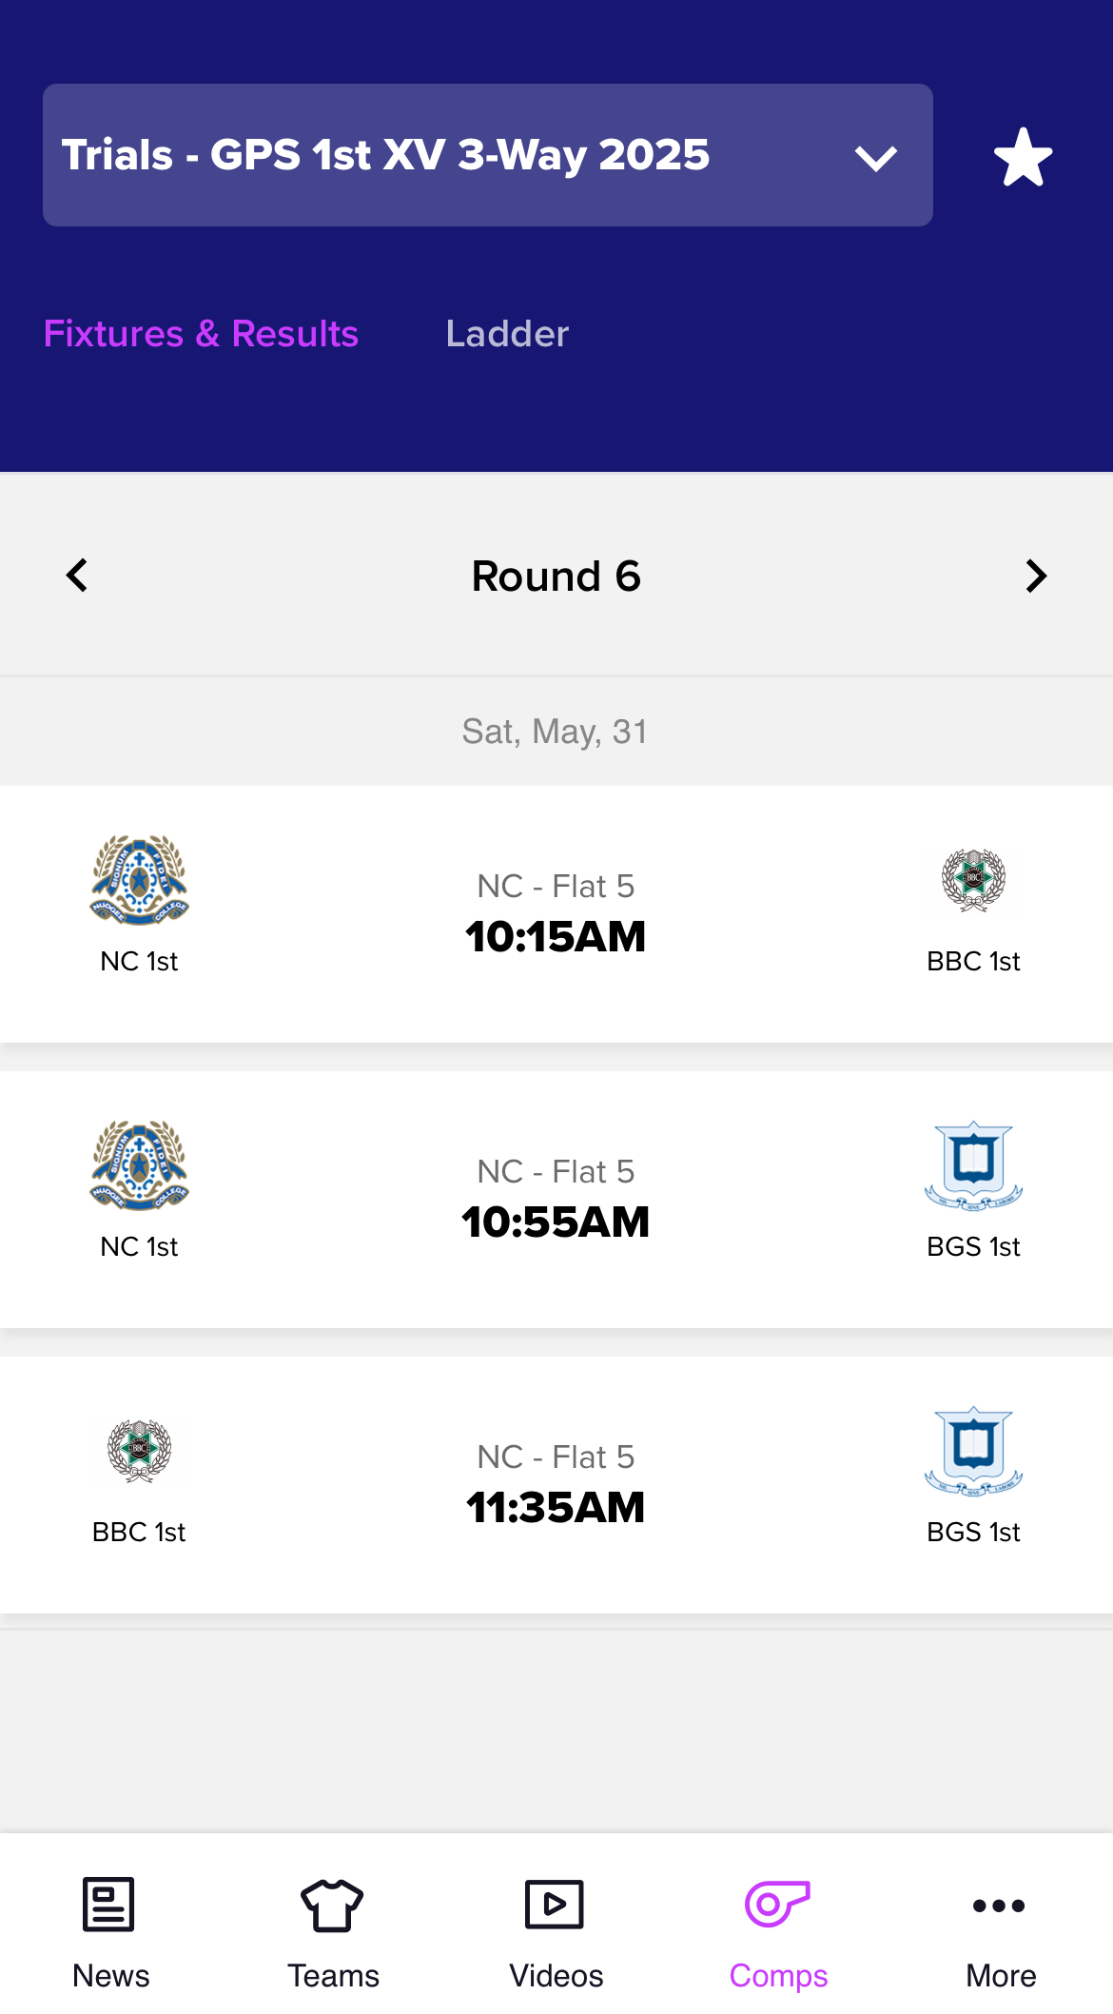Go to the next round arrow
This screenshot has height=2014, width=1113.
1036,576
